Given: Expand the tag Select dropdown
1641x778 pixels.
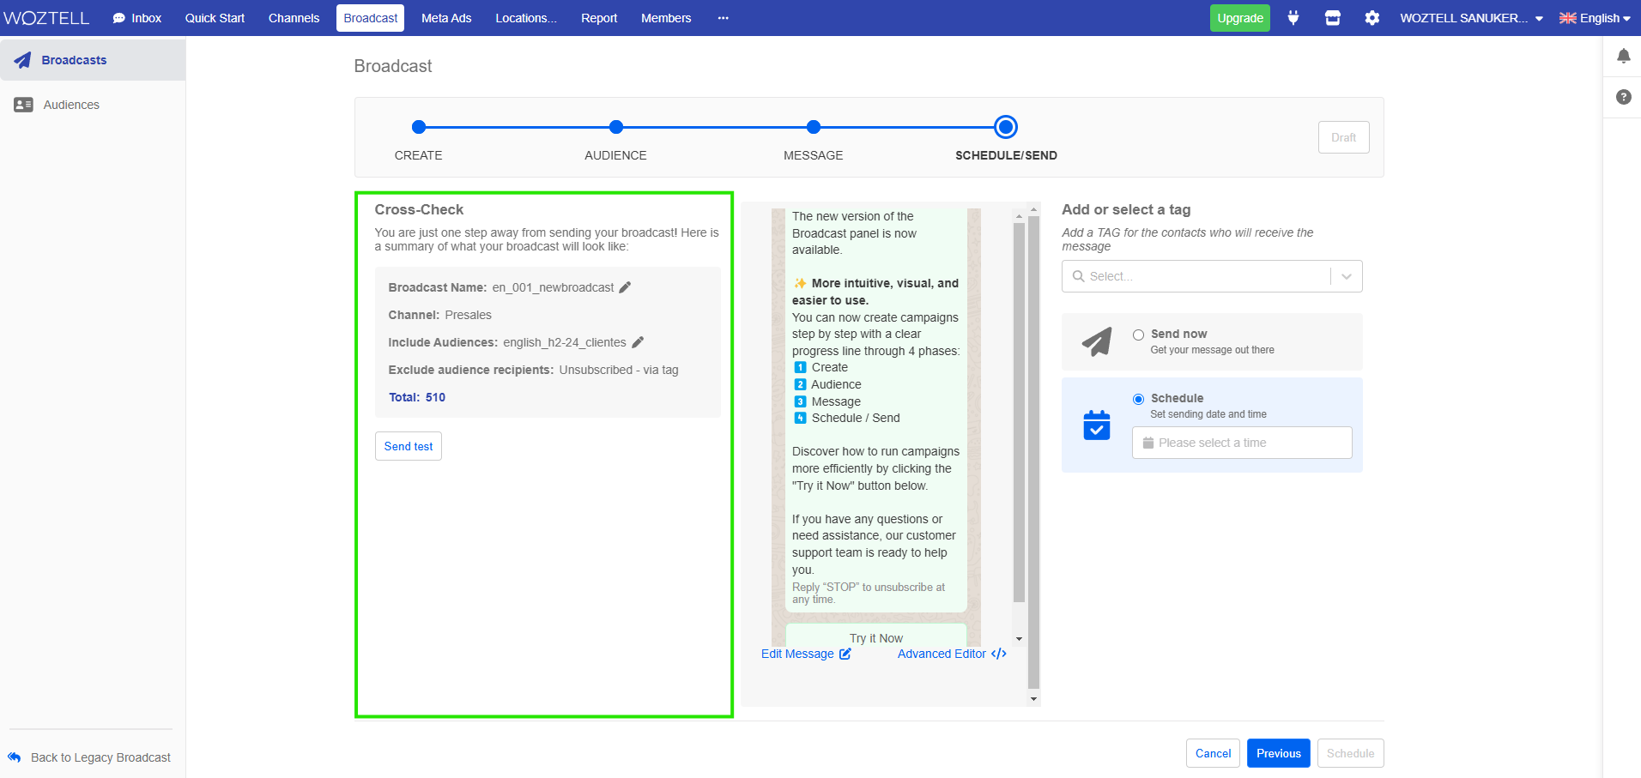Looking at the screenshot, I should pos(1346,276).
